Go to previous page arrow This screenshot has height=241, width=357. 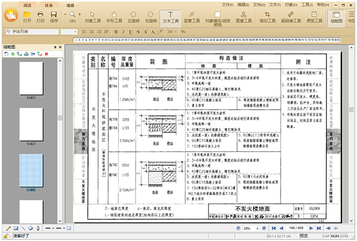[x=281, y=228]
